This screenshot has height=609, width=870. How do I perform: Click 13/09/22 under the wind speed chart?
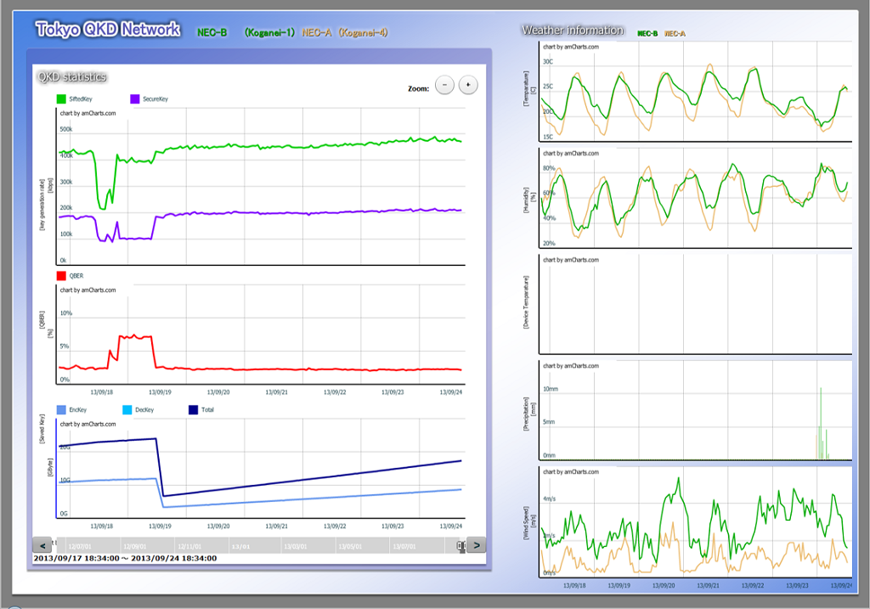click(x=753, y=586)
